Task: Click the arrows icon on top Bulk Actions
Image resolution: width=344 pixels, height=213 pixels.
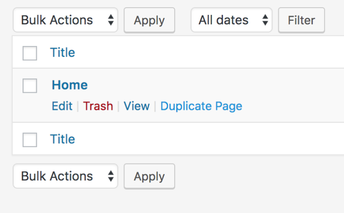Action: 110,20
